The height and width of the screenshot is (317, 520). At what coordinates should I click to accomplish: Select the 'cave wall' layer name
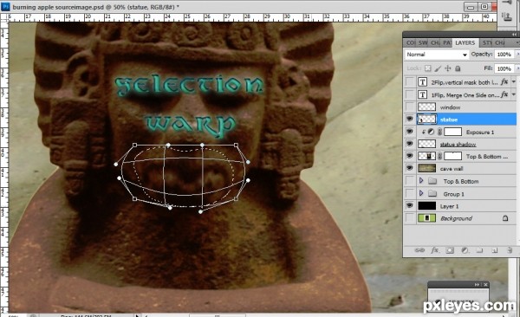click(452, 168)
